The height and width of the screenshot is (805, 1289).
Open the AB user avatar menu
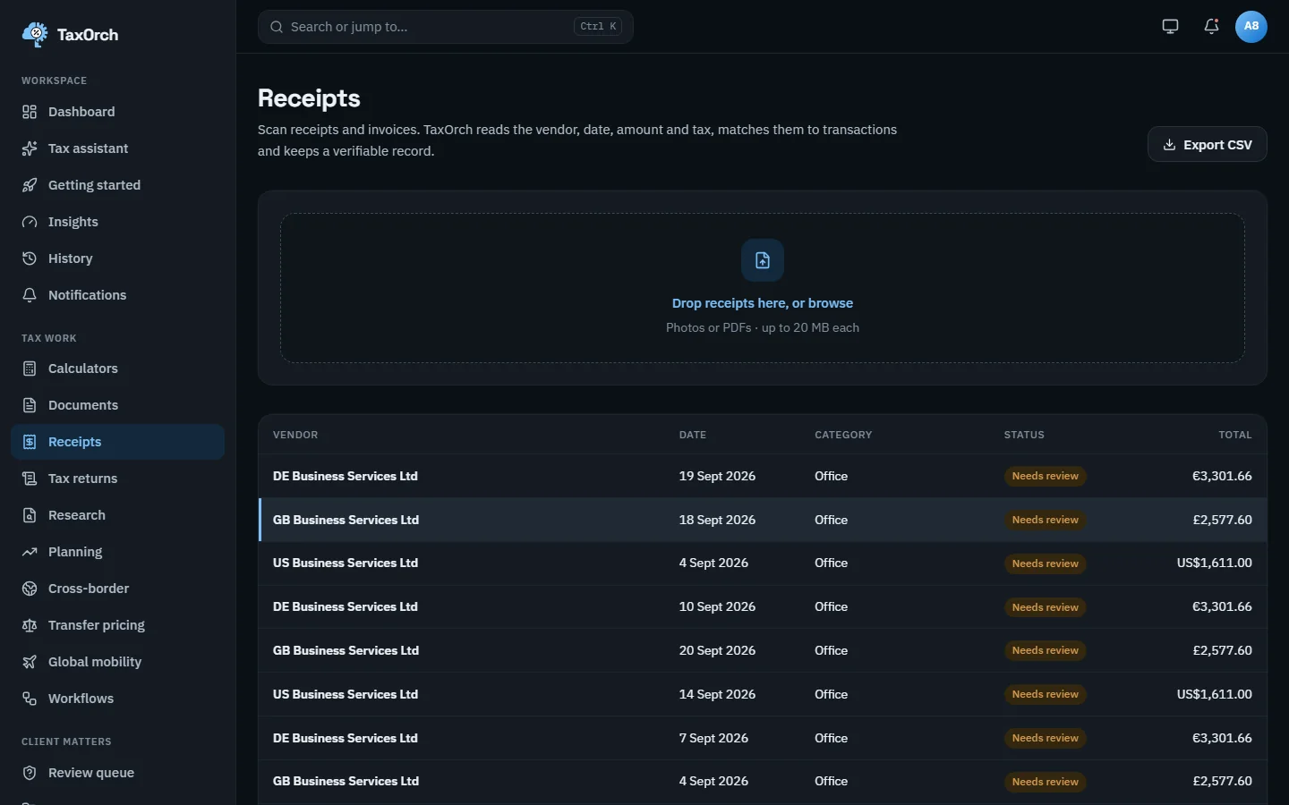1251,27
